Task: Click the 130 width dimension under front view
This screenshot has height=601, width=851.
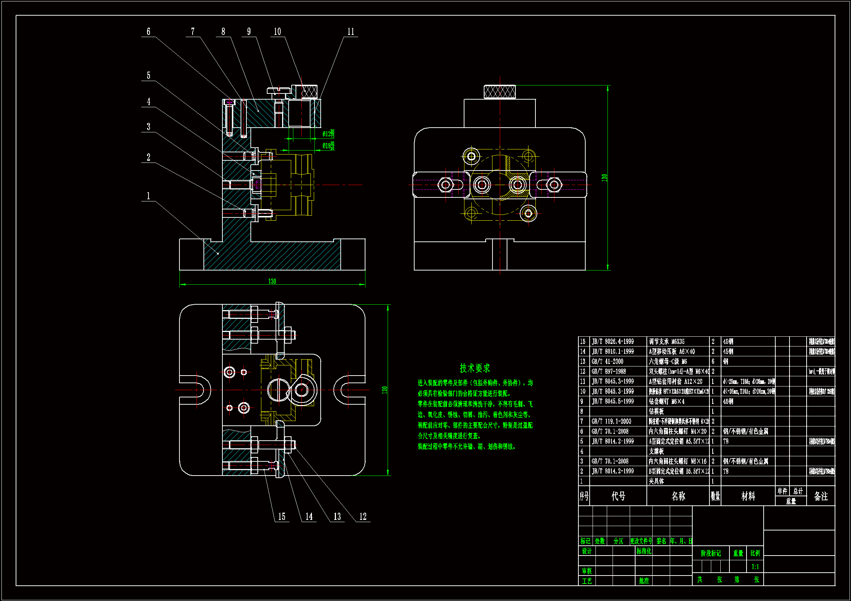Action: click(272, 281)
